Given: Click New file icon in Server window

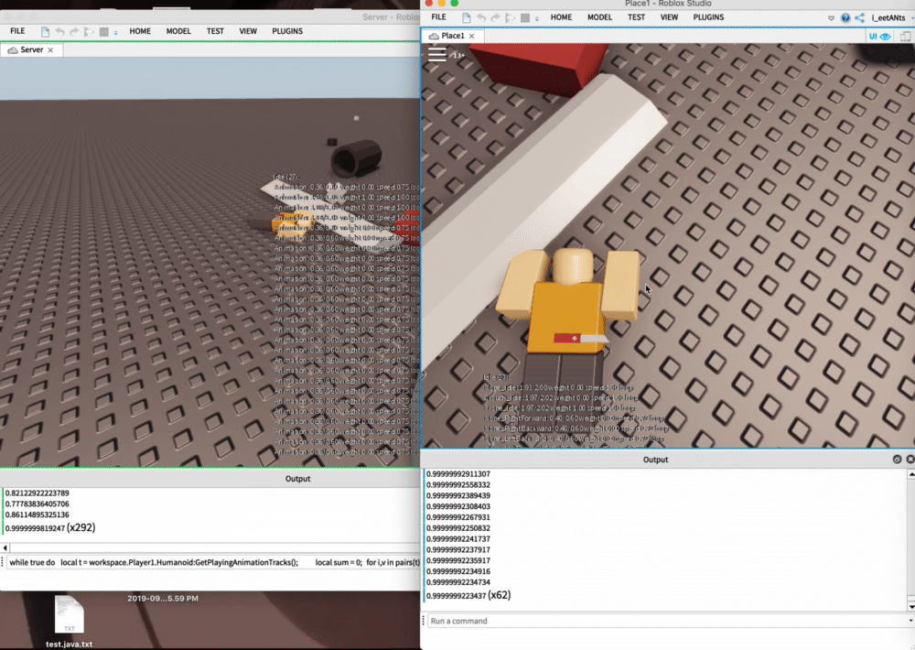Looking at the screenshot, I should [45, 31].
